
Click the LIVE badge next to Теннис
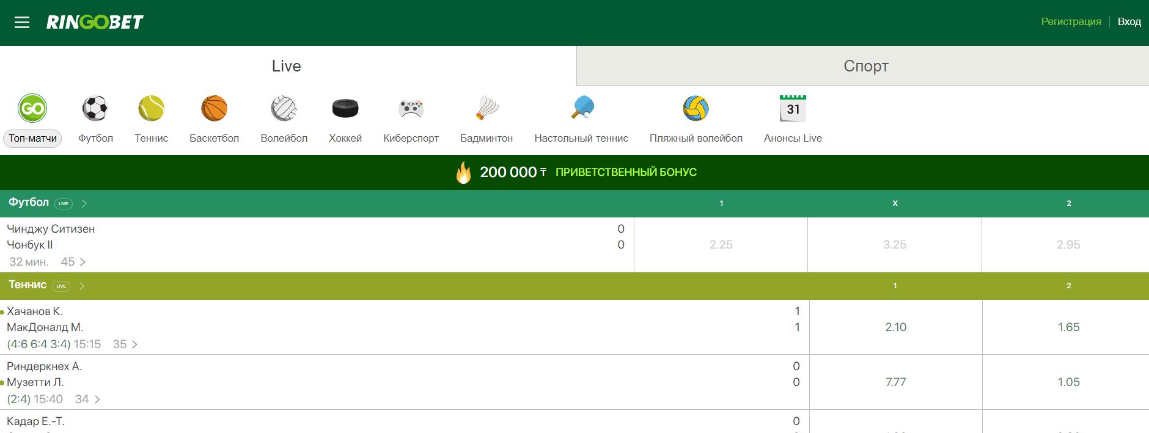coord(61,286)
